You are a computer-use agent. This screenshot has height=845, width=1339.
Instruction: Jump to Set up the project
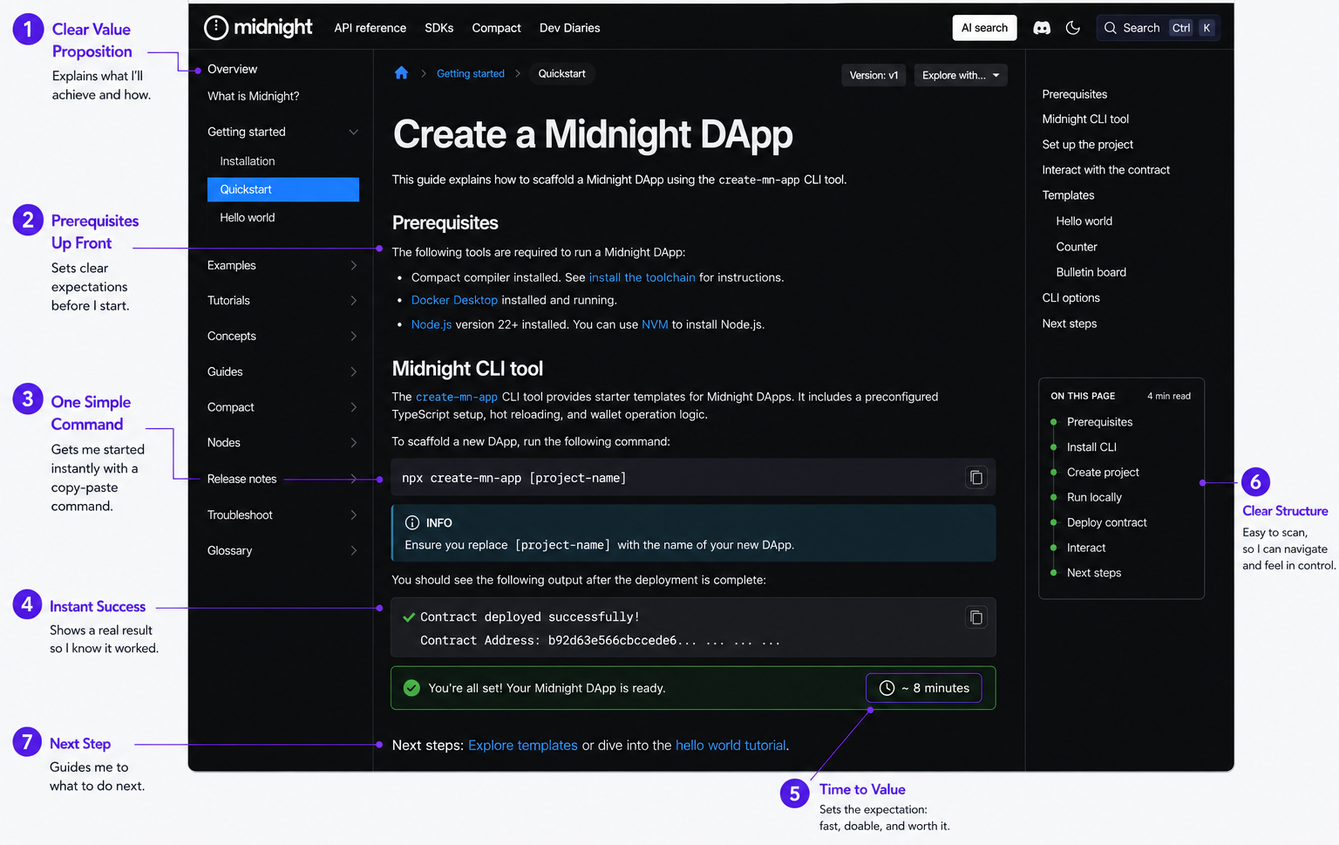click(x=1087, y=145)
